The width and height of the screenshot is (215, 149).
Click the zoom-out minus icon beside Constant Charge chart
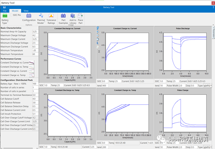pos(98,35)
